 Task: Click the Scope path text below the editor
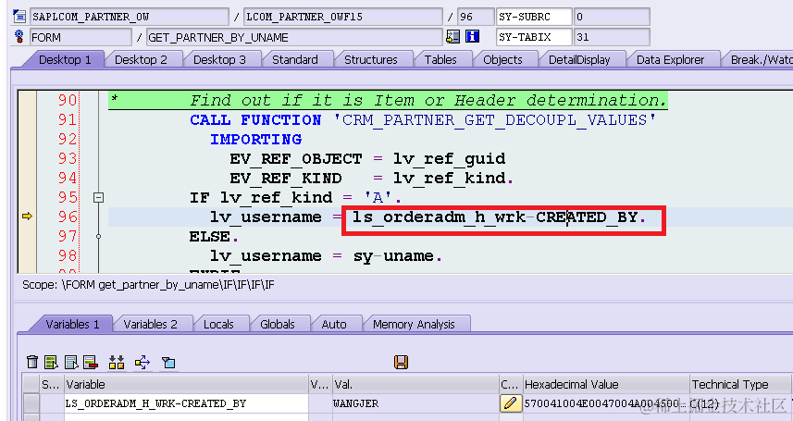click(148, 285)
